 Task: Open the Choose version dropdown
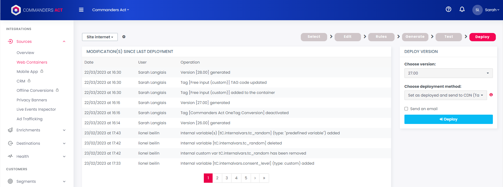pyautogui.click(x=448, y=73)
